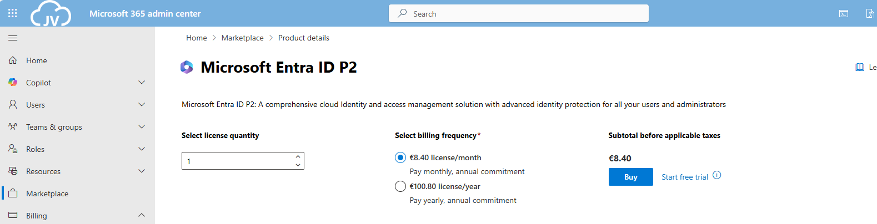
Task: Click the Billing card icon in sidebar
Action: (x=13, y=215)
